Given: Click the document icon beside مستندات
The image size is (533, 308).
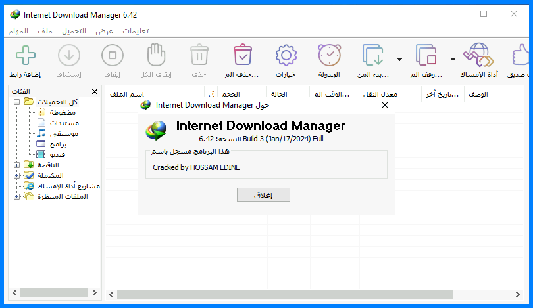Looking at the screenshot, I should tap(41, 122).
